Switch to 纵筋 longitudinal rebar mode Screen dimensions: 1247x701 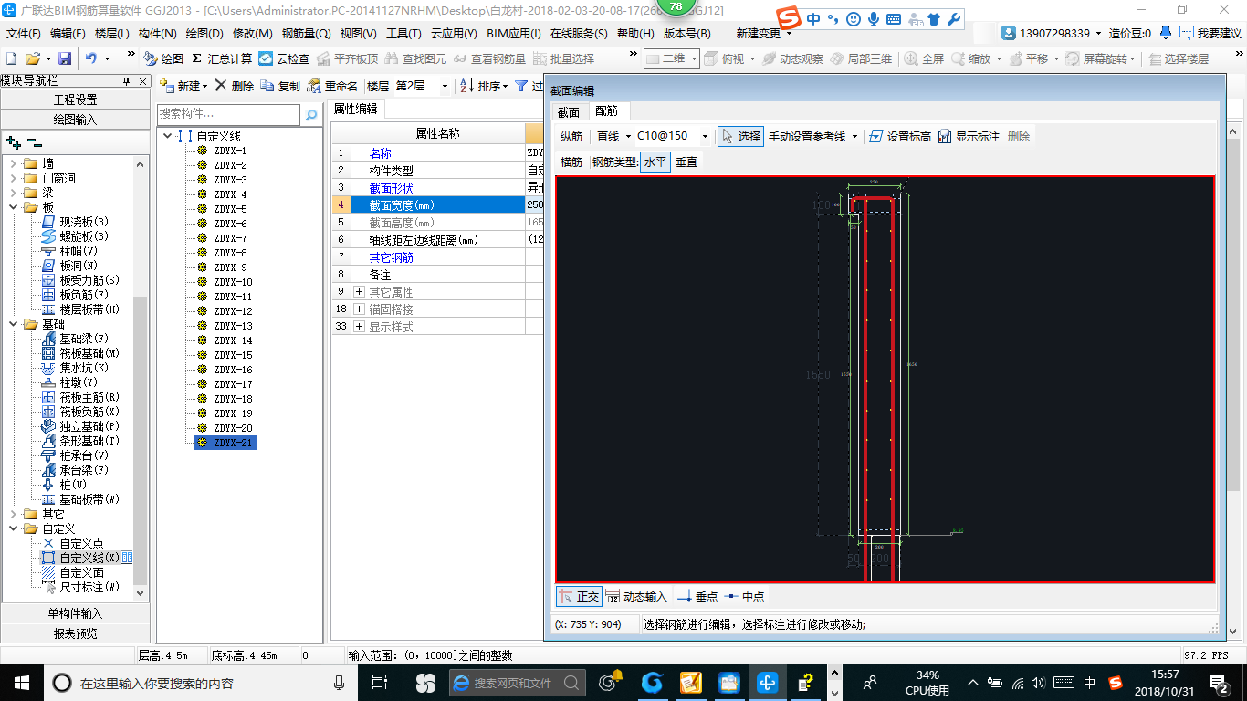coord(571,136)
